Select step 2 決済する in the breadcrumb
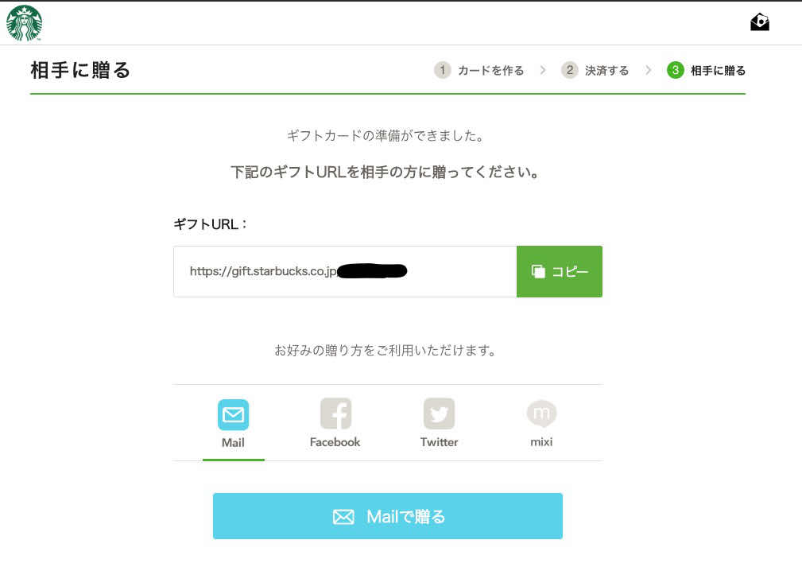 coord(595,70)
